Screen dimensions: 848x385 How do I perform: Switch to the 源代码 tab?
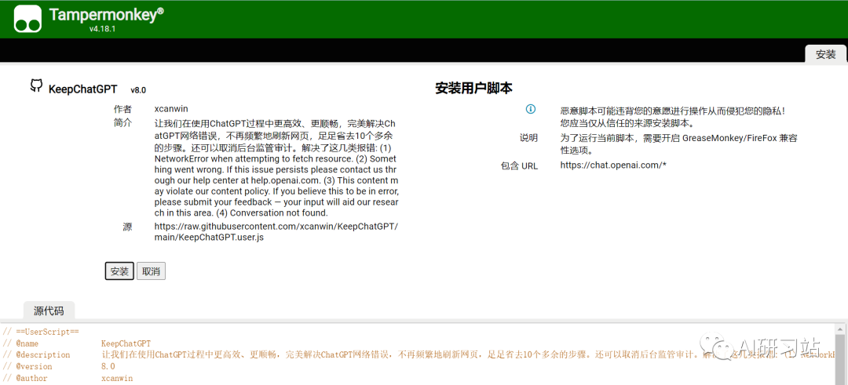pyautogui.click(x=49, y=311)
